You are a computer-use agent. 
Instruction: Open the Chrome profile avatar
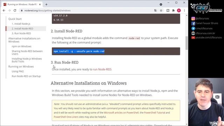coord(179,10)
